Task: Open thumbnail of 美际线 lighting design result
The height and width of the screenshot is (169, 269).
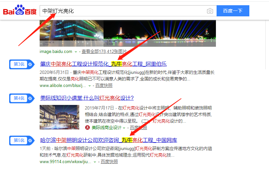Action: 60,117
